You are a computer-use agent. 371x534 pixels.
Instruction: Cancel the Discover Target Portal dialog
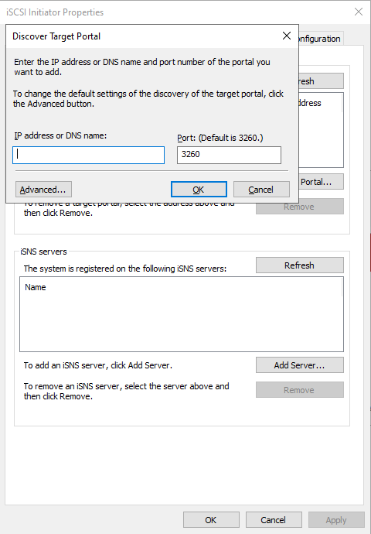click(x=261, y=190)
